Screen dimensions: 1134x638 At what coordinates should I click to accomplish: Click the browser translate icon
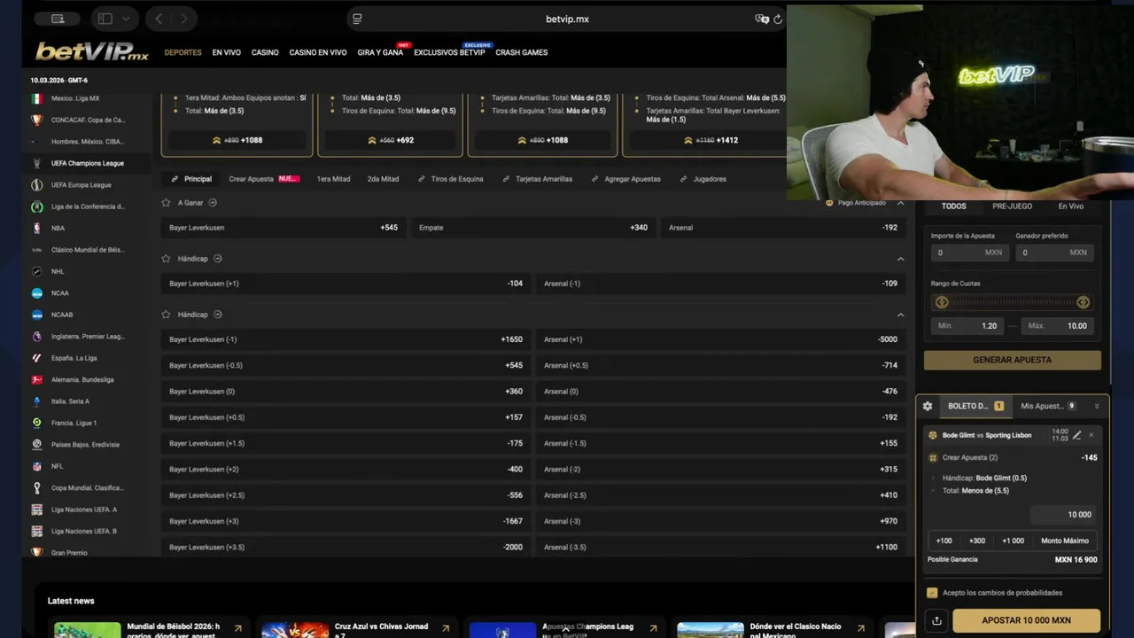click(761, 19)
